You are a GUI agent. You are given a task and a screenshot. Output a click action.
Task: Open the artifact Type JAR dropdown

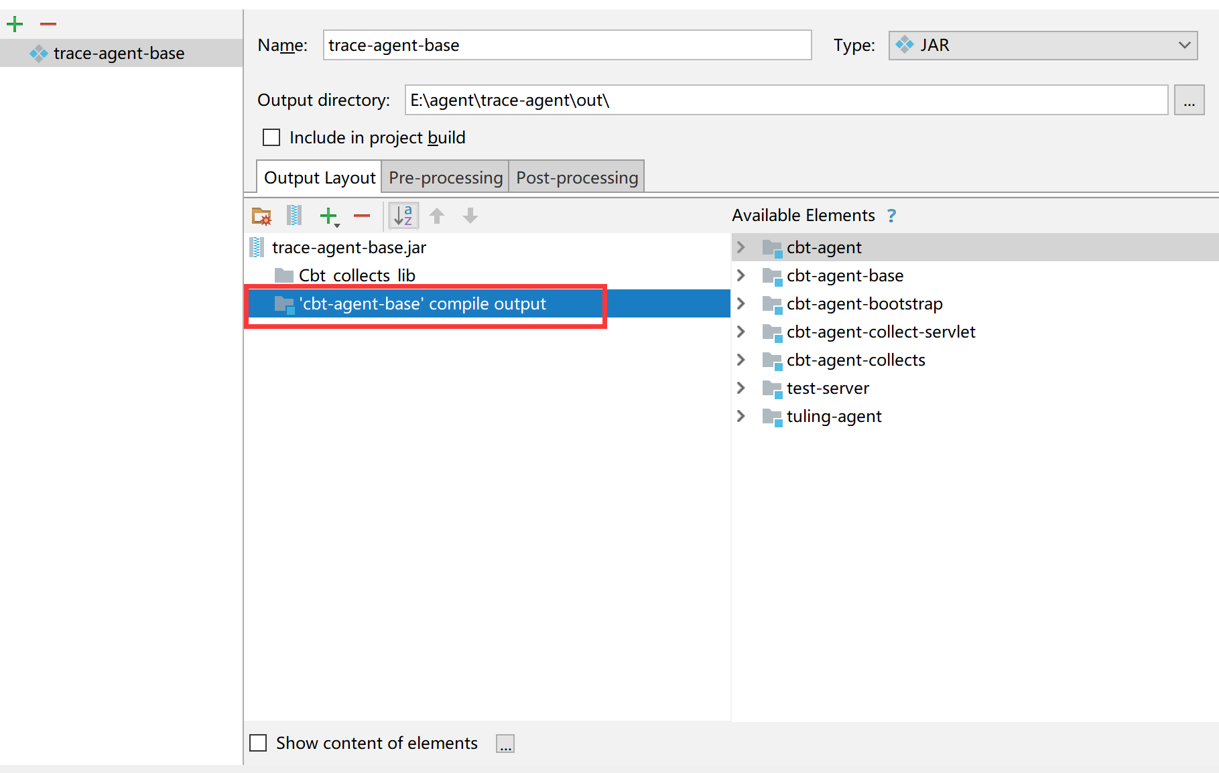1043,45
